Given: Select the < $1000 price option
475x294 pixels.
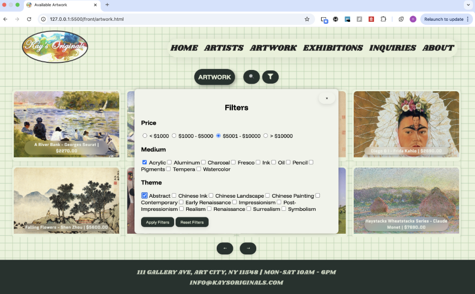Looking at the screenshot, I should point(145,136).
